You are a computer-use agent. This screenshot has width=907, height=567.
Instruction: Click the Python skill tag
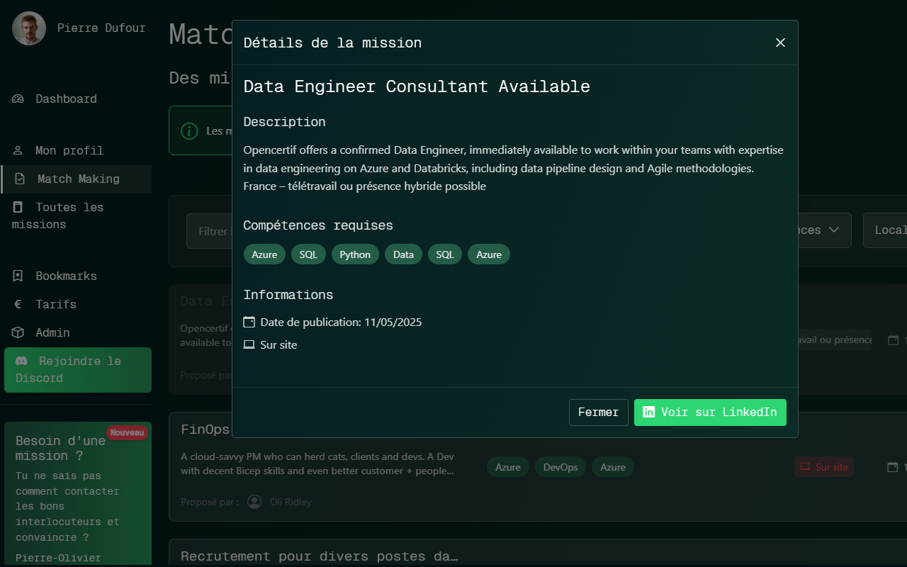click(x=355, y=254)
